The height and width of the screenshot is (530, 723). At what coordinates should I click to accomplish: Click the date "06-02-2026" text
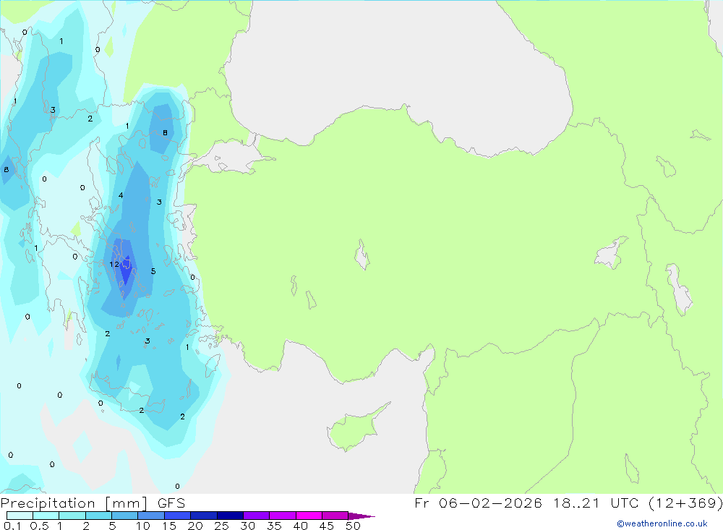[x=490, y=503]
